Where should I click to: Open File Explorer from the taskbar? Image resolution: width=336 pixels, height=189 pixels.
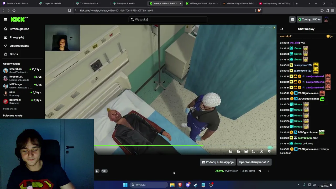point(172,185)
